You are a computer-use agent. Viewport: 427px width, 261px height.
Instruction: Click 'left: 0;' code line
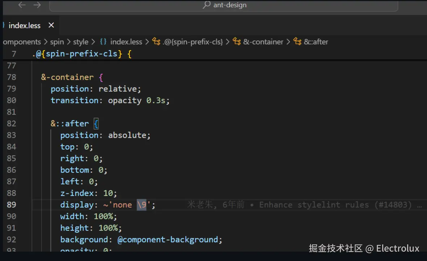(x=79, y=181)
